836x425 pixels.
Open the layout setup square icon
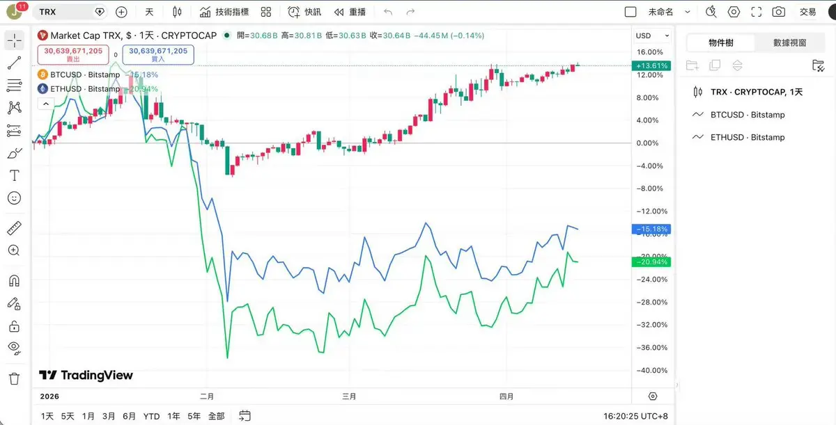[630, 12]
